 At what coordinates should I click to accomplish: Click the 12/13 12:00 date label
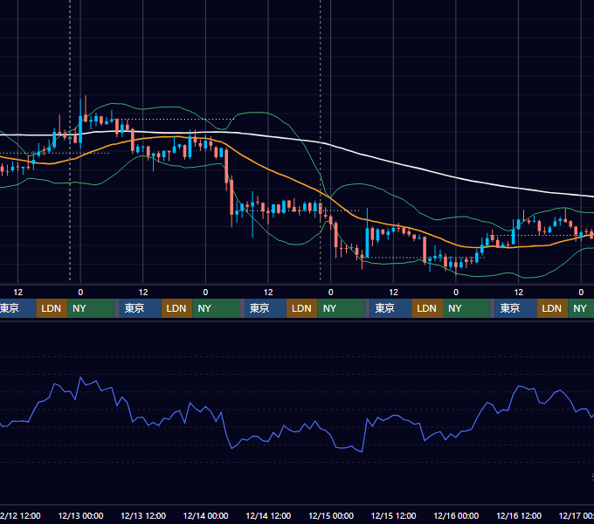[x=143, y=515]
